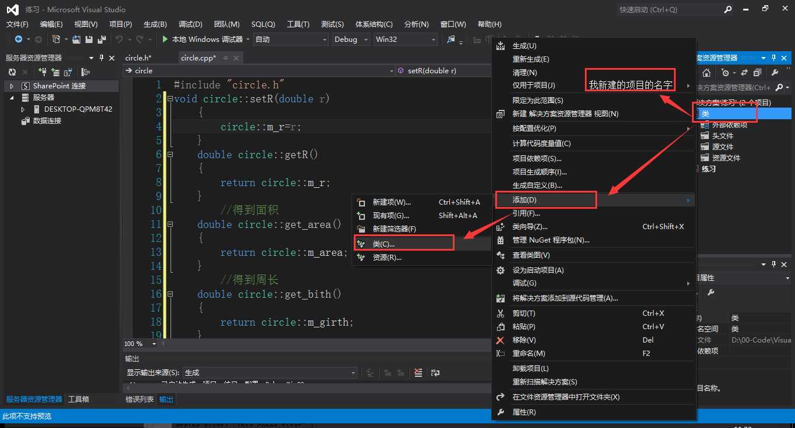Click the open file toolbar icon
The height and width of the screenshot is (428, 795).
[76, 40]
